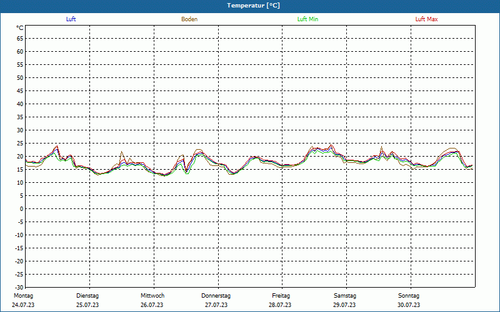Click the Freitag day label
This screenshot has width=500, height=312.
point(281,296)
